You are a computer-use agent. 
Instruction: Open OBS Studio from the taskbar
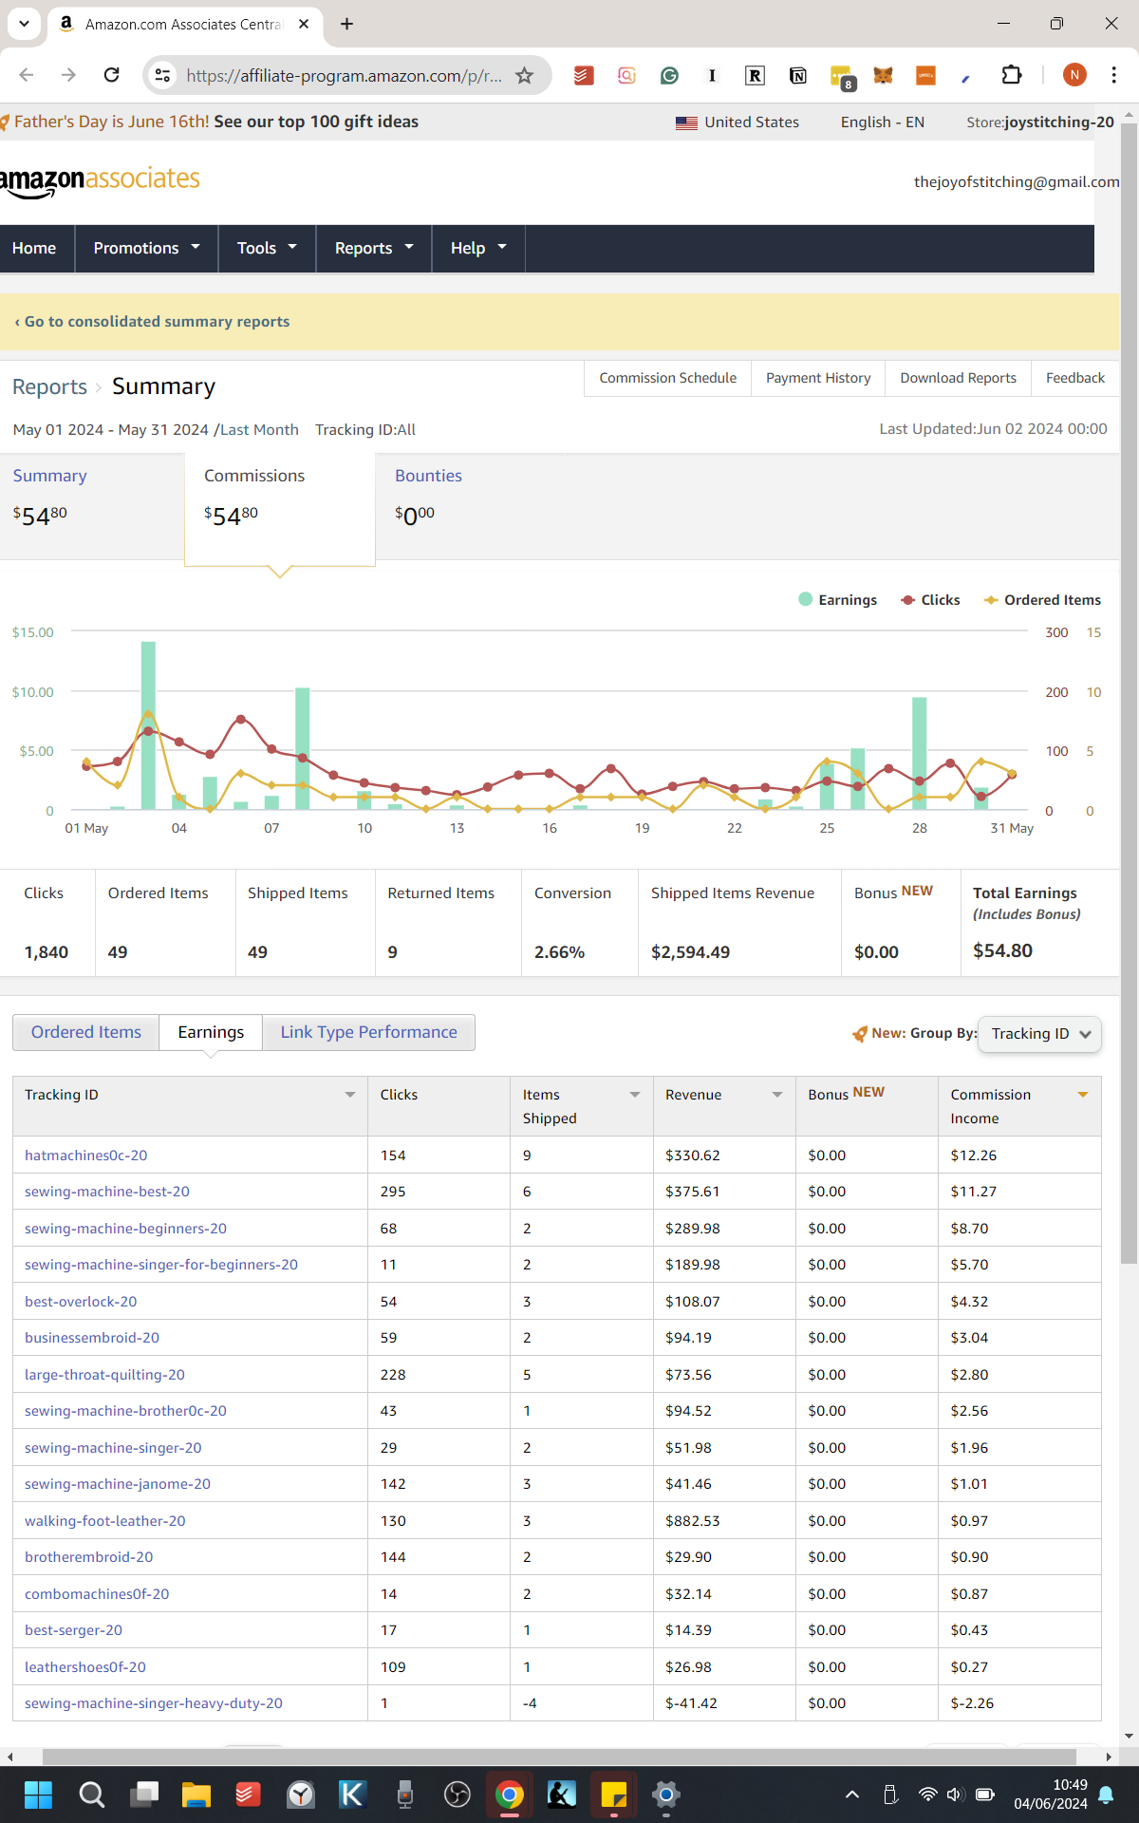point(457,1795)
